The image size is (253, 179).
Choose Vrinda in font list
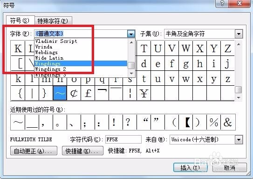(81, 47)
